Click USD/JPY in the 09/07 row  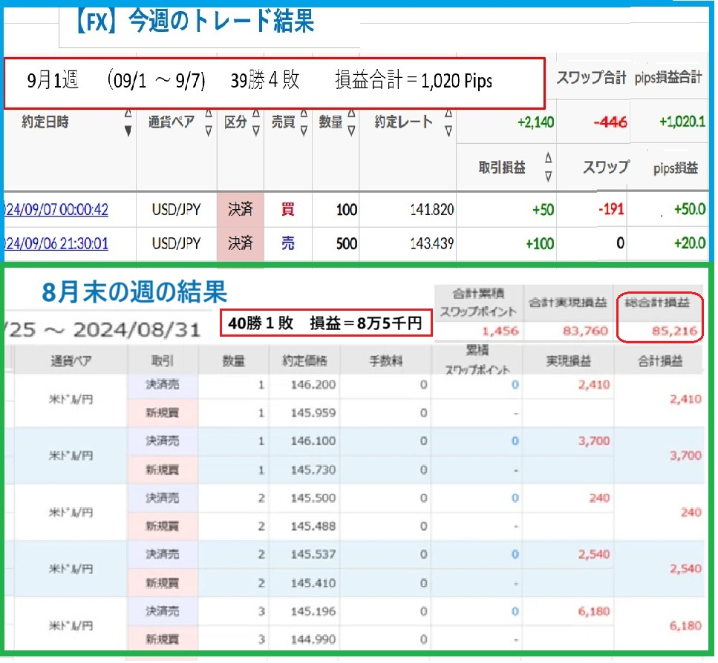(176, 209)
